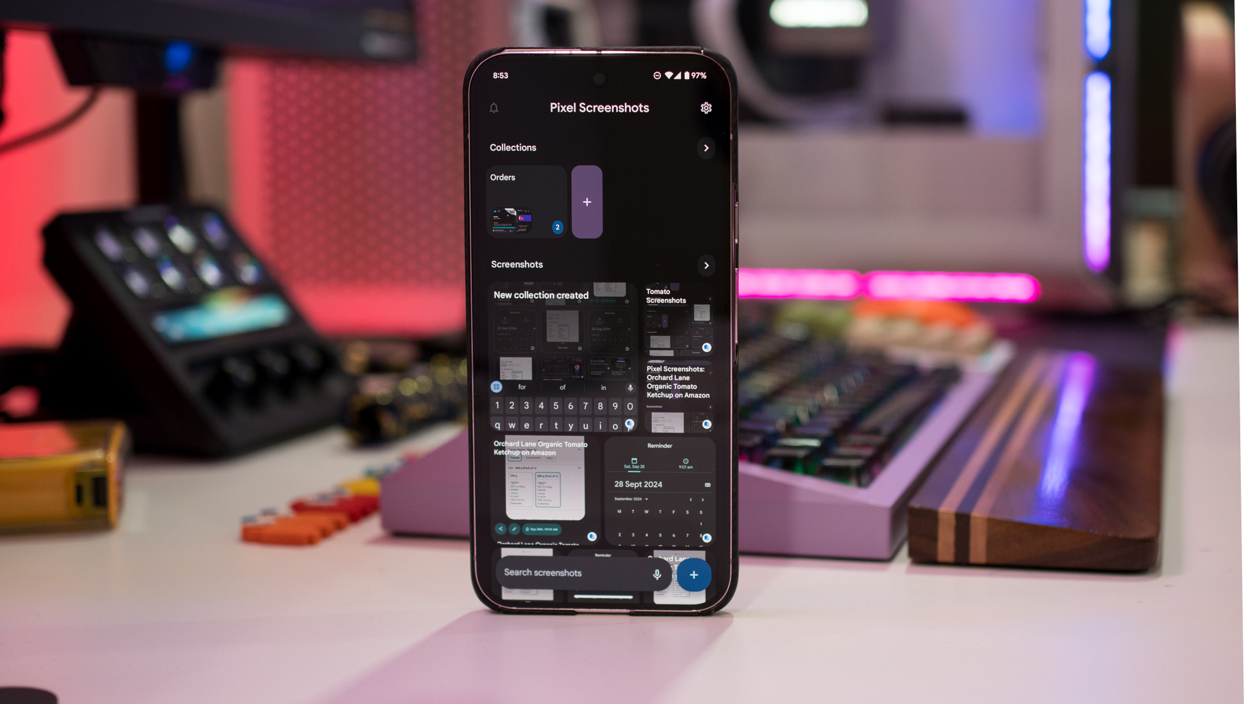This screenshot has width=1250, height=704.
Task: Tap the New collection created label
Action: point(540,295)
